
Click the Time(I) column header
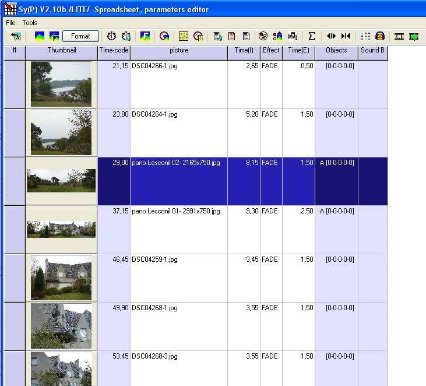click(244, 52)
